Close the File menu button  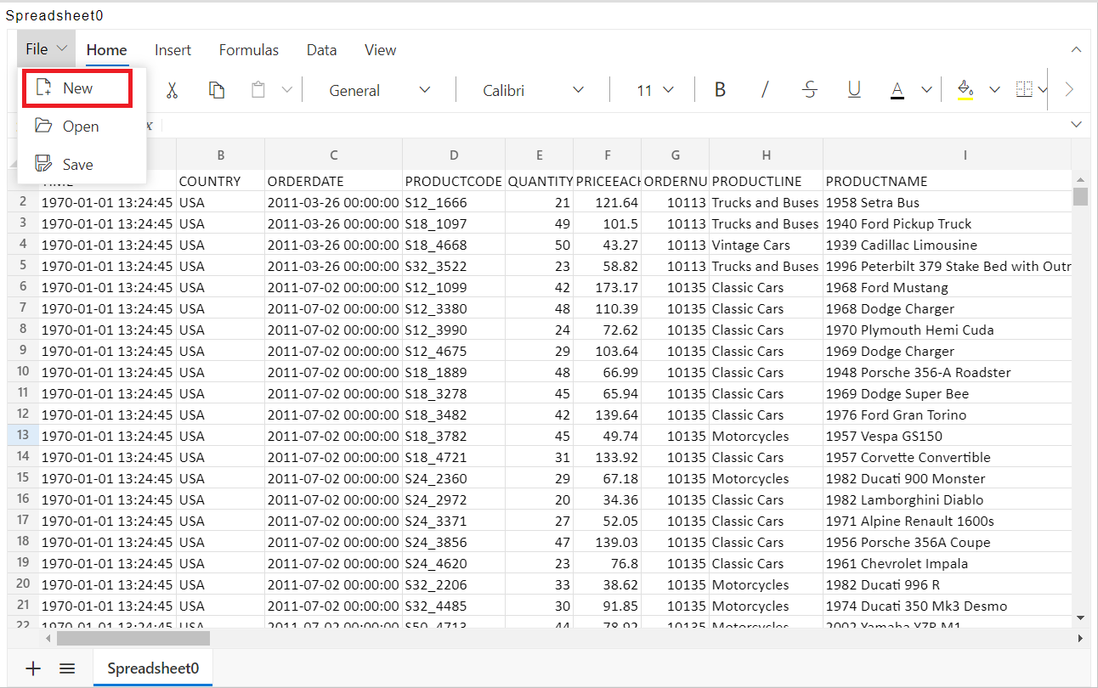(47, 49)
